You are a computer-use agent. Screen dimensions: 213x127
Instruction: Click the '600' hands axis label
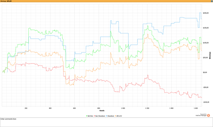tap(75, 108)
